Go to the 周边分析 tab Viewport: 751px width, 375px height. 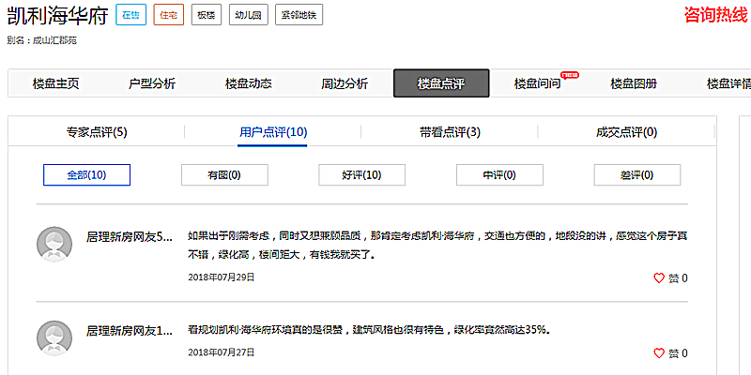[x=345, y=83]
